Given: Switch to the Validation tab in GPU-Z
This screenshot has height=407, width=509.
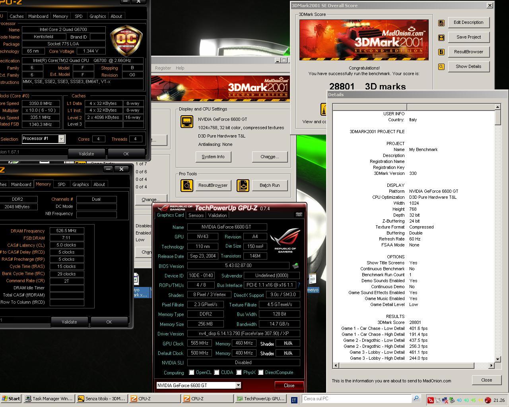Looking at the screenshot, I should 218,215.
